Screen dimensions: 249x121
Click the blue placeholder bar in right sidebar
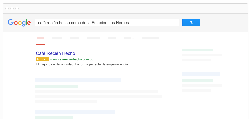tap(201, 74)
